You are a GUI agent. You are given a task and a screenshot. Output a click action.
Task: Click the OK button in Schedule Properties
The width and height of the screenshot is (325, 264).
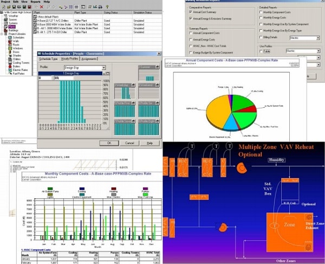[x=108, y=143]
